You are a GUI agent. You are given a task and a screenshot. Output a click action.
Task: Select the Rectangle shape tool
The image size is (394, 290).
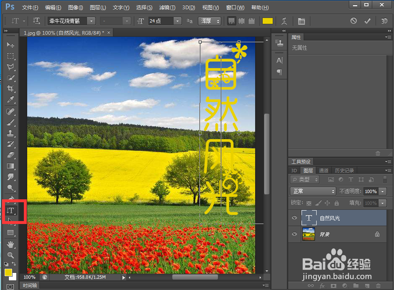point(10,232)
